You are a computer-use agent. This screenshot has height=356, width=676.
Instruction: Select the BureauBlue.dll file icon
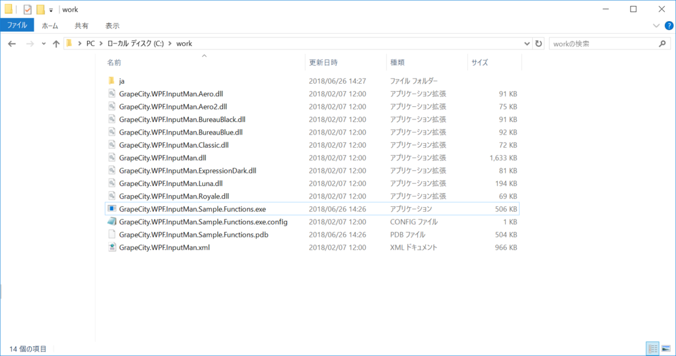coord(112,132)
